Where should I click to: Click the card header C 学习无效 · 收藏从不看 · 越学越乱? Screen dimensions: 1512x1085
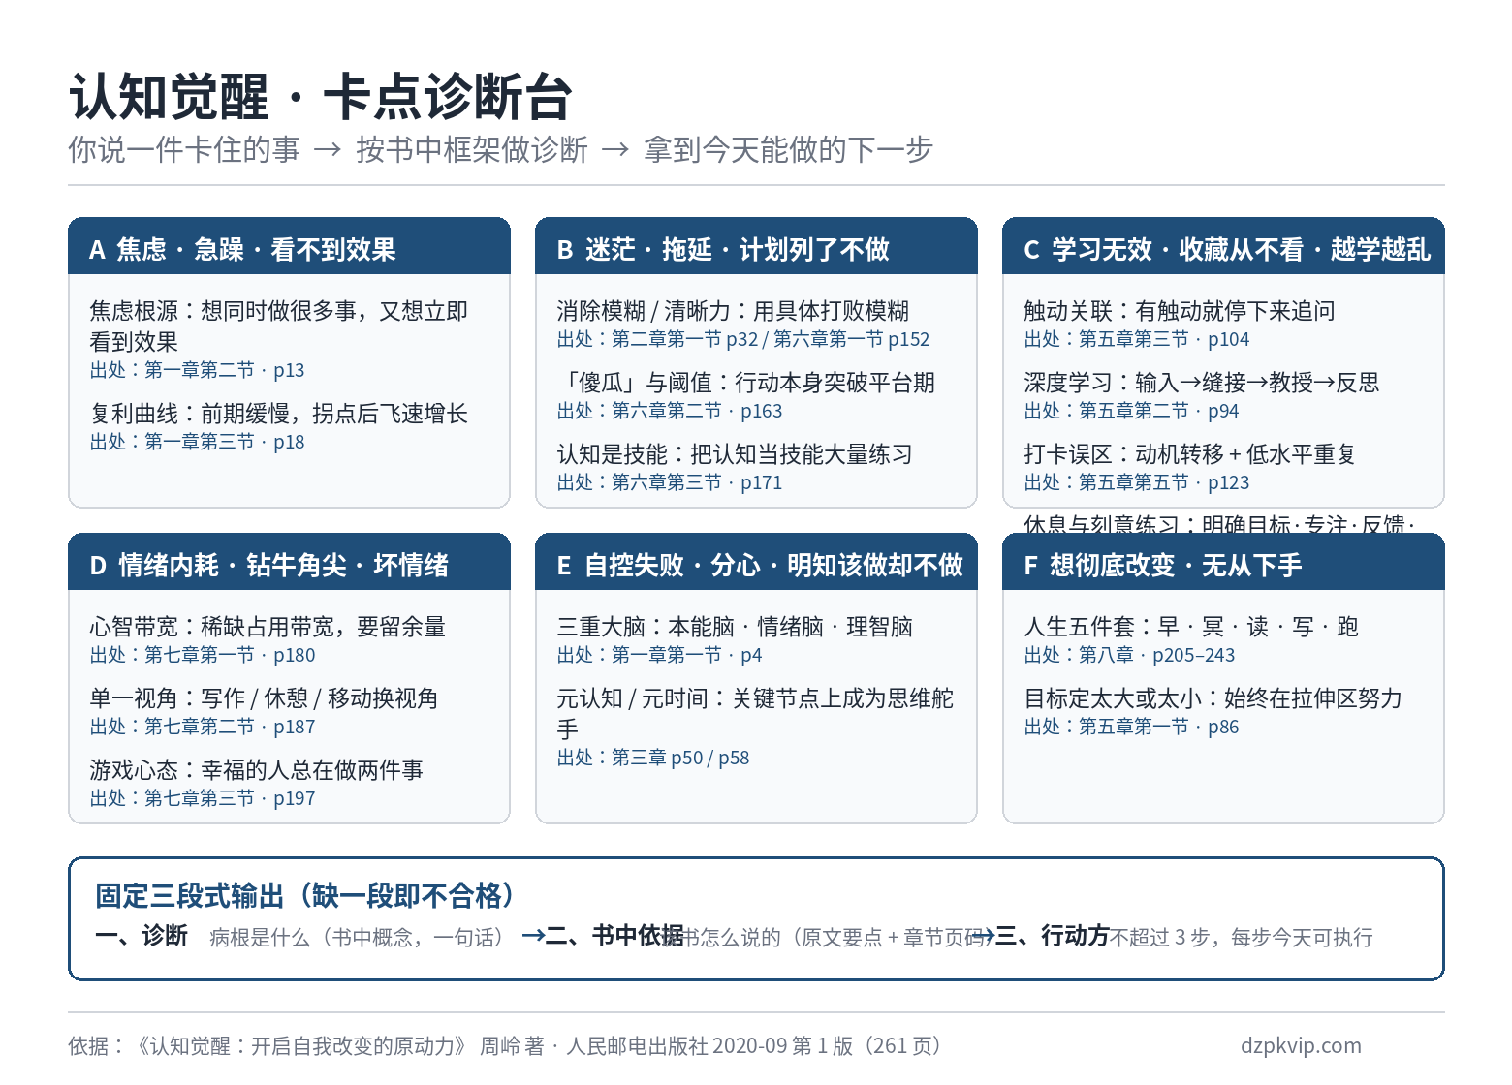1223,247
